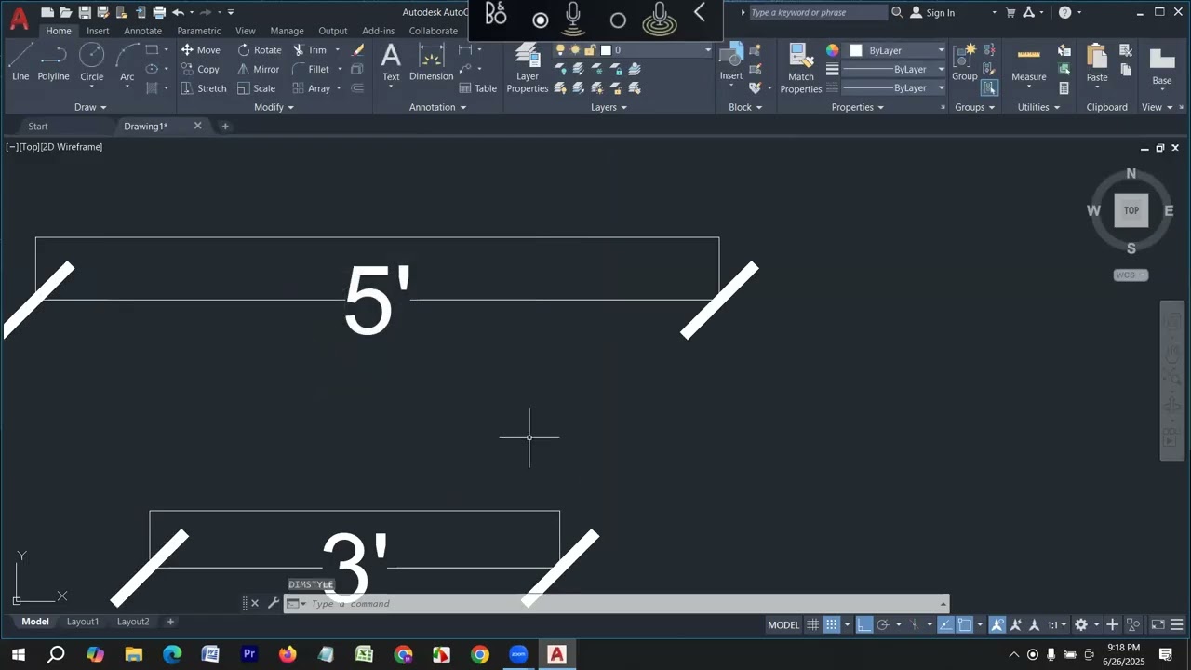The width and height of the screenshot is (1191, 670).
Task: Expand the Annotation panel
Action: [437, 107]
